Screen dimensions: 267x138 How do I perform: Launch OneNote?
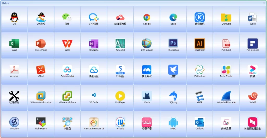point(94,45)
